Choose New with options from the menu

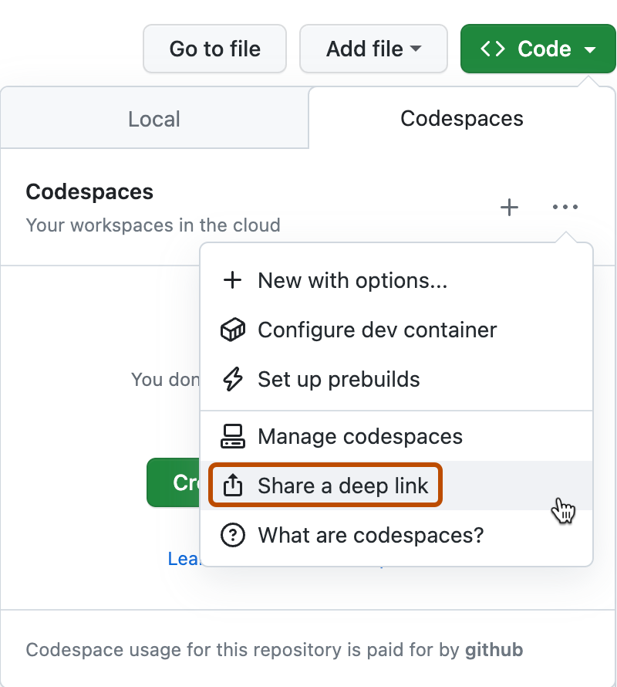352,280
